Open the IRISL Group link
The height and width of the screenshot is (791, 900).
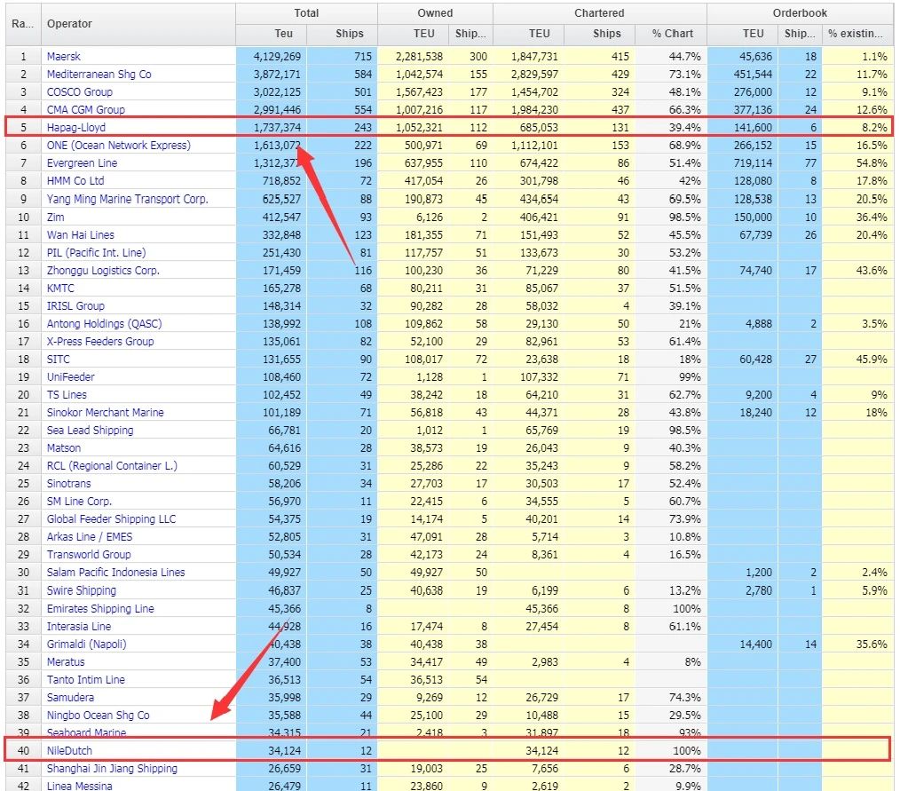75,306
